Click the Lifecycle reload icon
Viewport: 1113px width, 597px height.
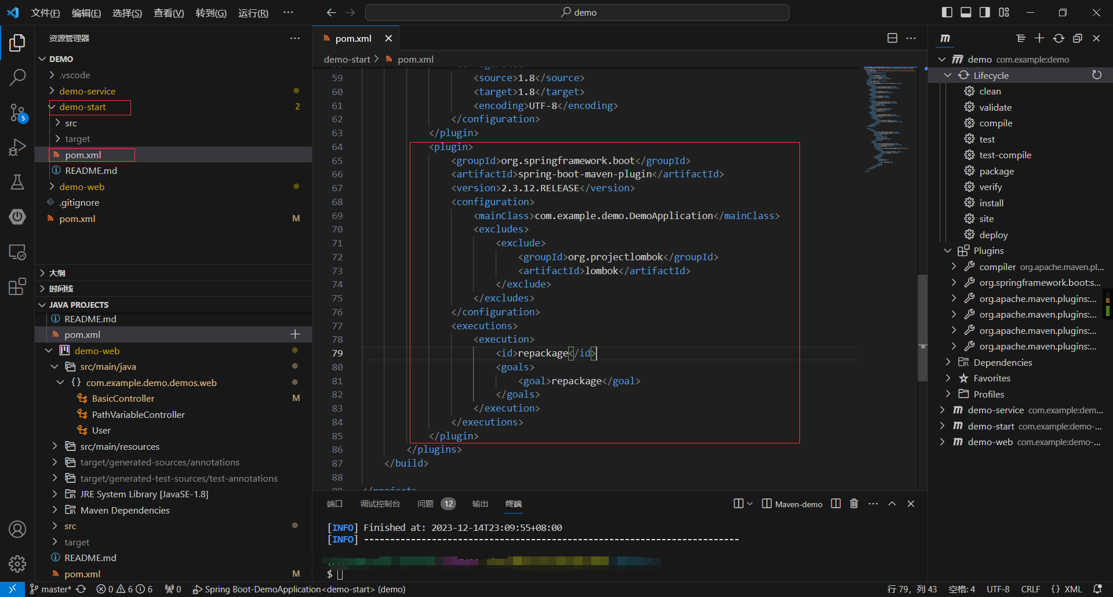(1097, 75)
